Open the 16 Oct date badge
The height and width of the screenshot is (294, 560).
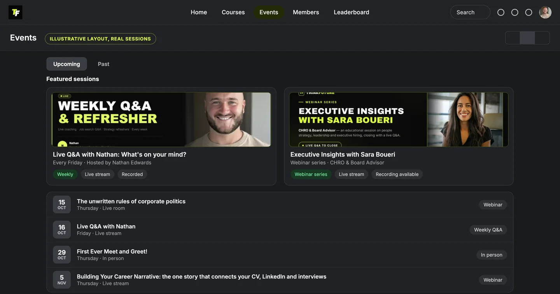pyautogui.click(x=62, y=230)
